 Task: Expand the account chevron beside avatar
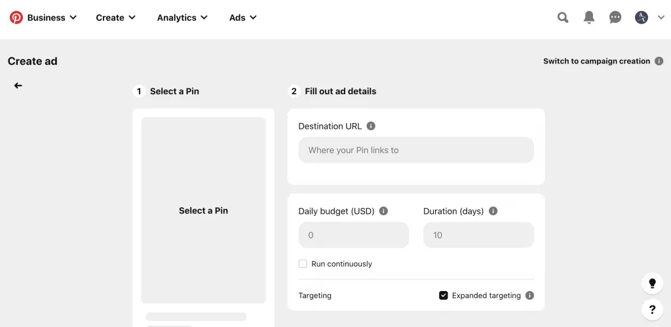click(661, 18)
